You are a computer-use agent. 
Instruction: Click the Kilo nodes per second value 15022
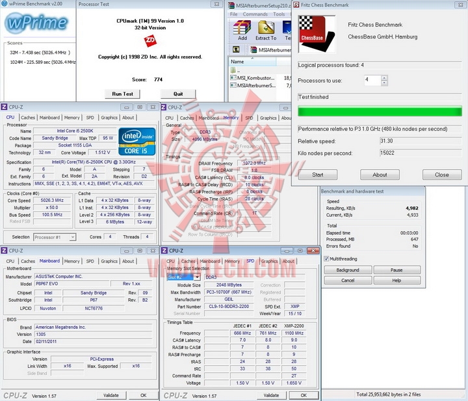421,153
